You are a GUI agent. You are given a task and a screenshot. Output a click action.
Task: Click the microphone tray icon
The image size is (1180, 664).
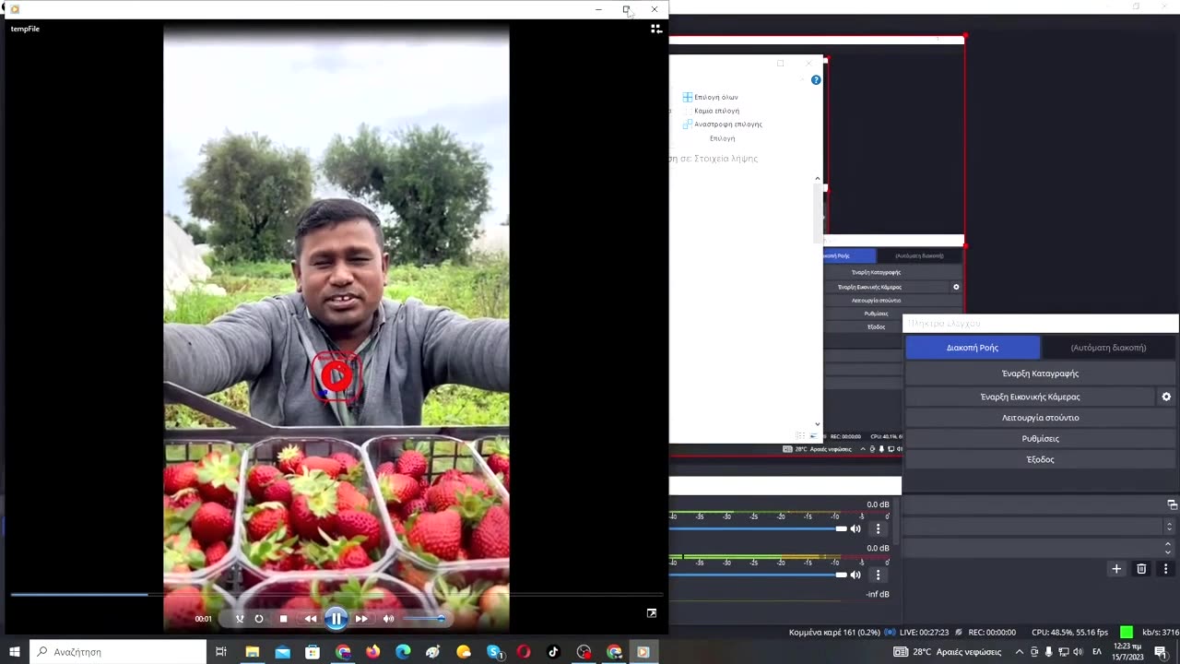[x=1049, y=652]
